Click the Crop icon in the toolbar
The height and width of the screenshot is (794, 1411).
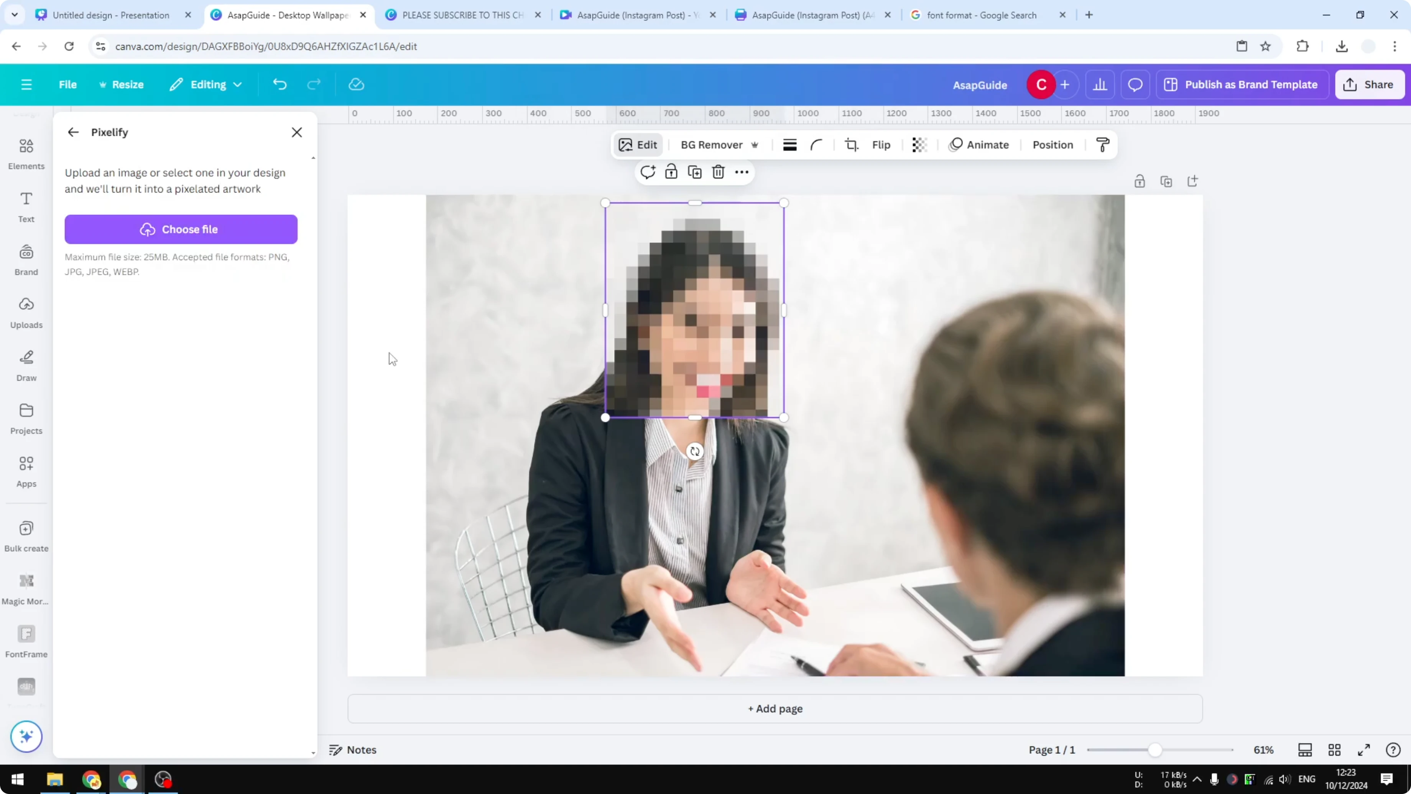click(x=852, y=145)
